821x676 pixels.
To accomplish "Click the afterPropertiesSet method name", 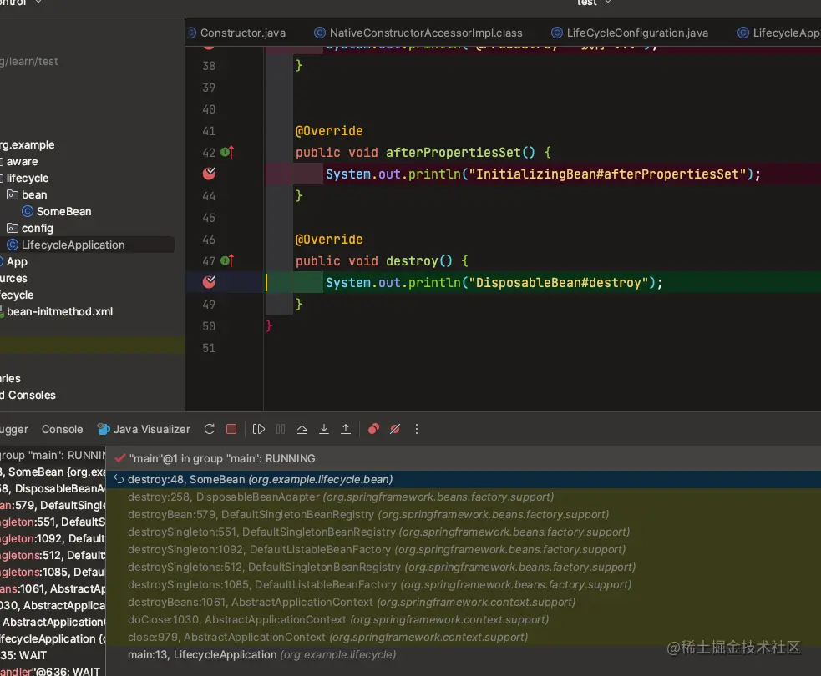I will (x=453, y=152).
